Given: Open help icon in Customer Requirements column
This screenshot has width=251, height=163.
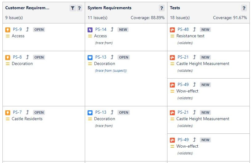Looking at the screenshot, I should pos(79,8).
